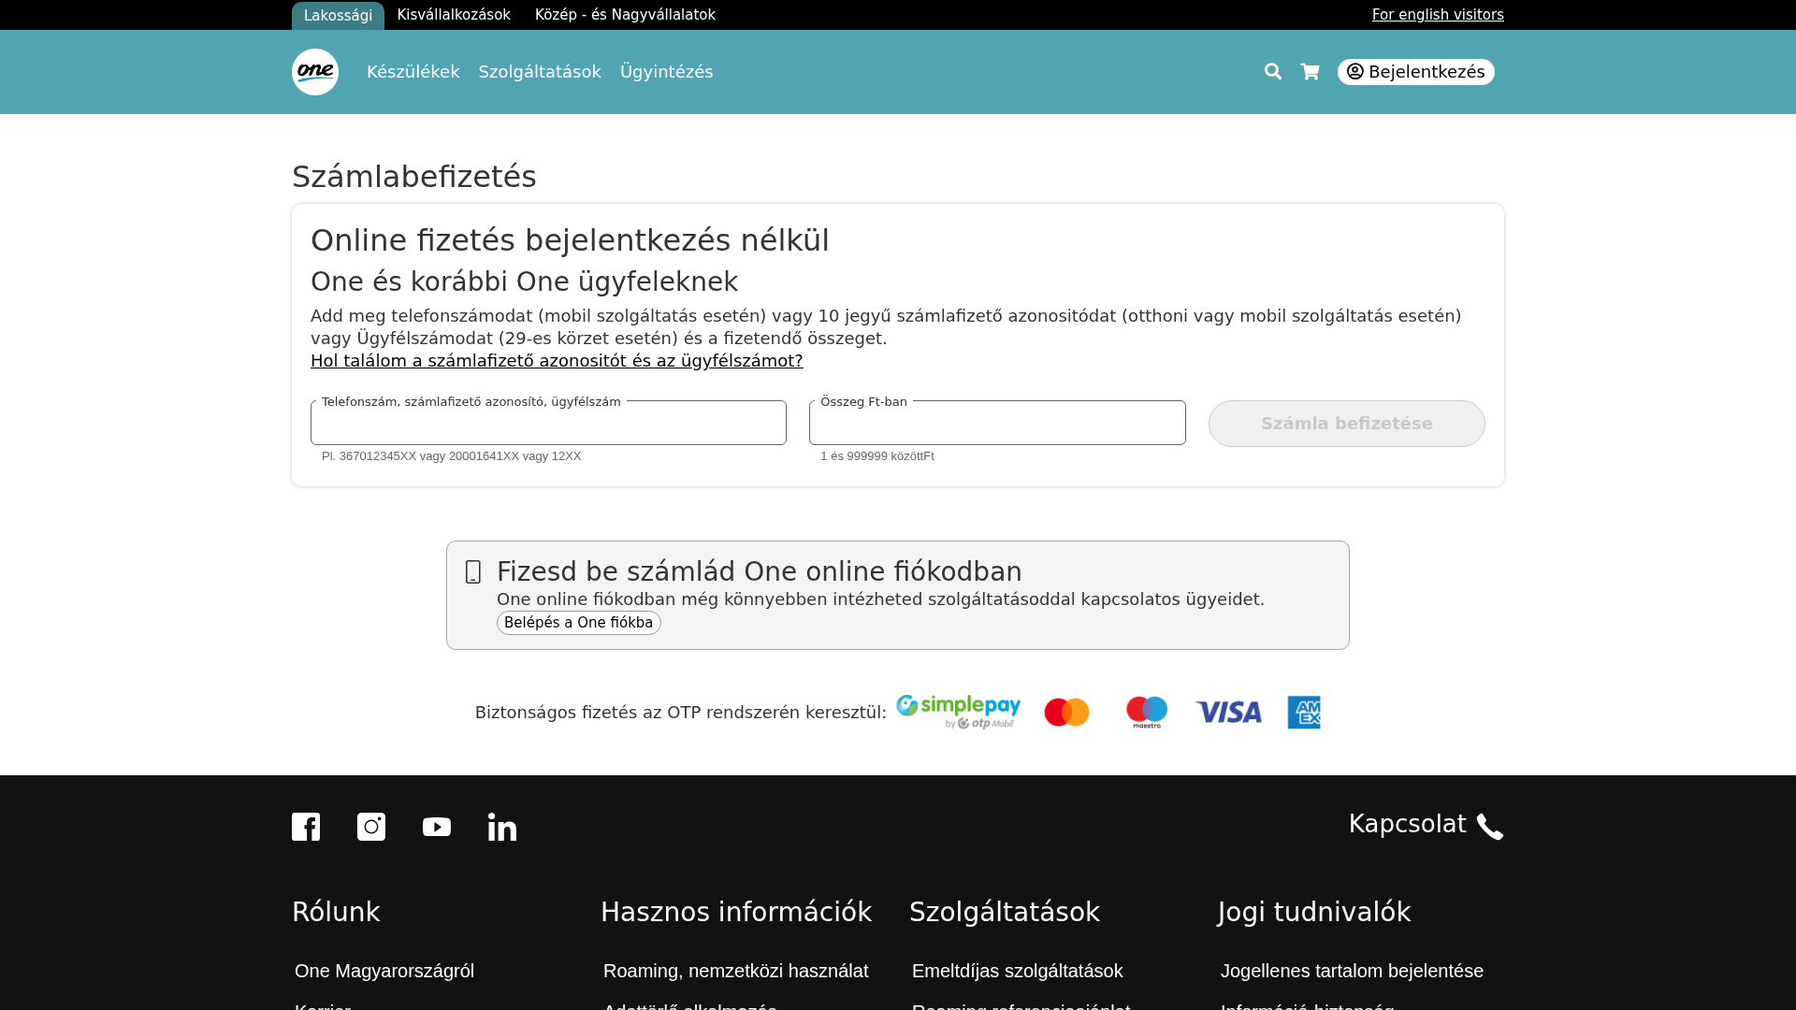The image size is (1796, 1010).
Task: Select the Közép - és Nagyvállalatok tab
Action: 625,14
